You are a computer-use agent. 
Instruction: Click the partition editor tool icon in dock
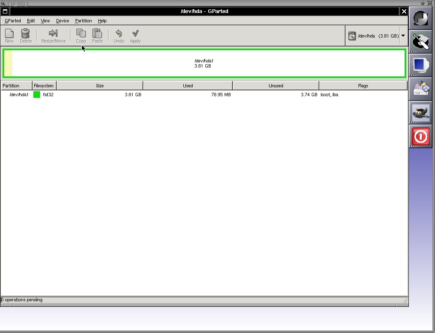click(x=421, y=42)
